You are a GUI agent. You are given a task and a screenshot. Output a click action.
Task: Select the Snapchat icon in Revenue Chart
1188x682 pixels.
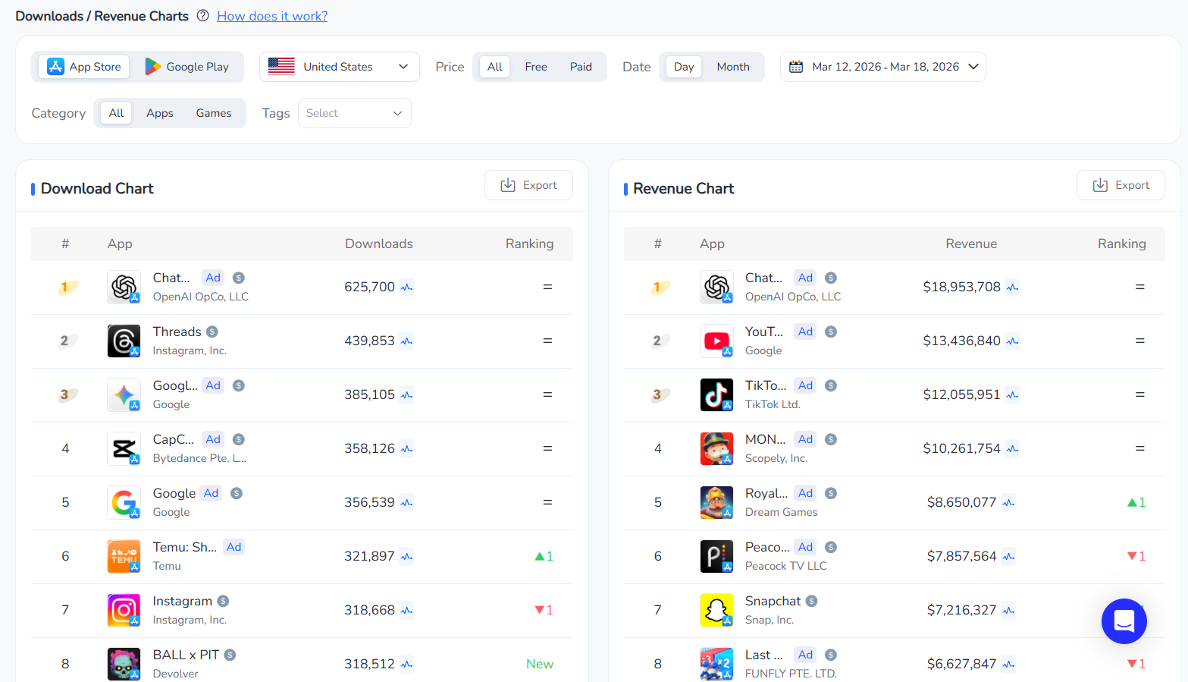click(x=716, y=610)
